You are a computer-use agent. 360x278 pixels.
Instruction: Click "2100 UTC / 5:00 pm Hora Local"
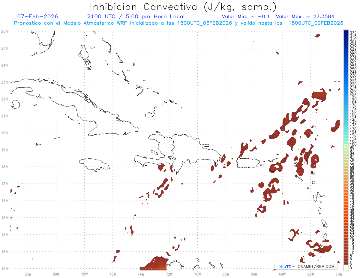tap(136, 16)
